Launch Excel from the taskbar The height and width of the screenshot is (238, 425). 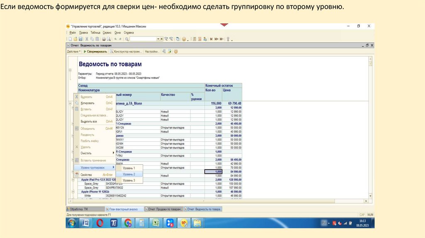[x=155, y=223]
